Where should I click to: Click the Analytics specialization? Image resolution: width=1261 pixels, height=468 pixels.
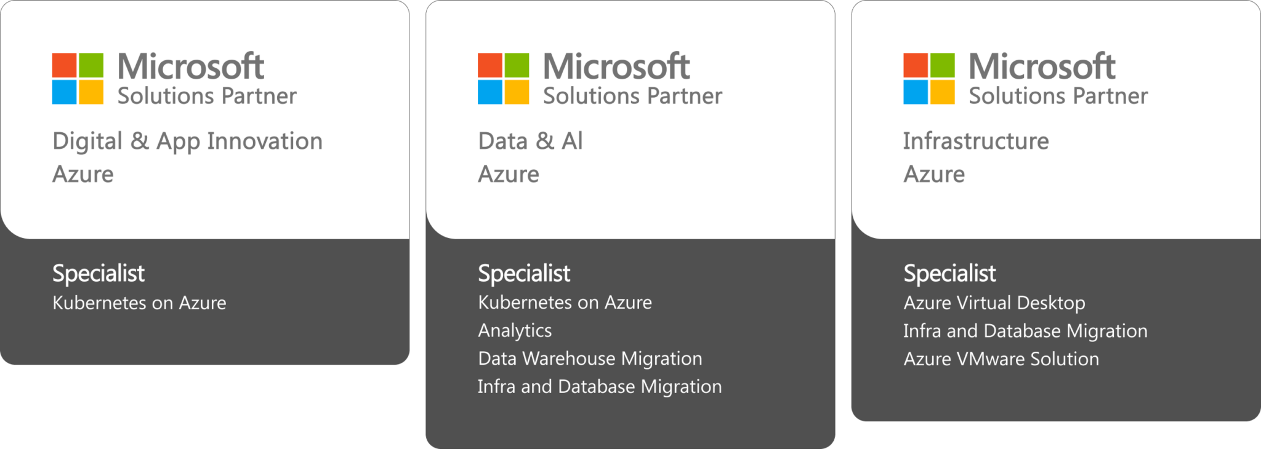(x=515, y=331)
